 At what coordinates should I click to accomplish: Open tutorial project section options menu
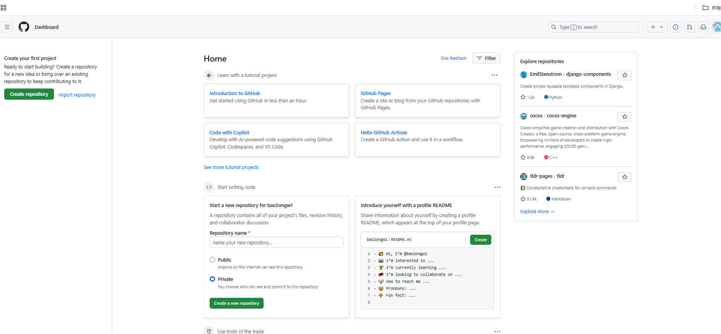pyautogui.click(x=494, y=75)
